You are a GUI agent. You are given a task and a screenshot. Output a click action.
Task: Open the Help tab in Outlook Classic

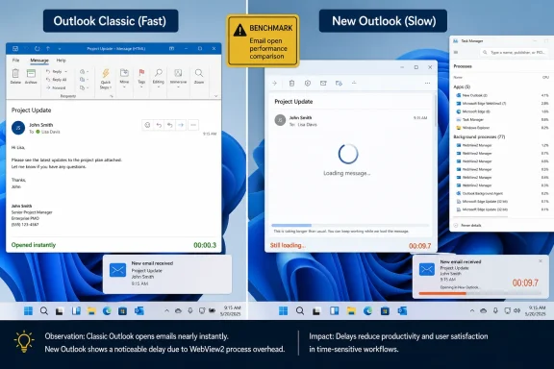(x=62, y=61)
